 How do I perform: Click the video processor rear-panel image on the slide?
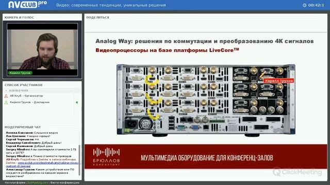(206, 100)
